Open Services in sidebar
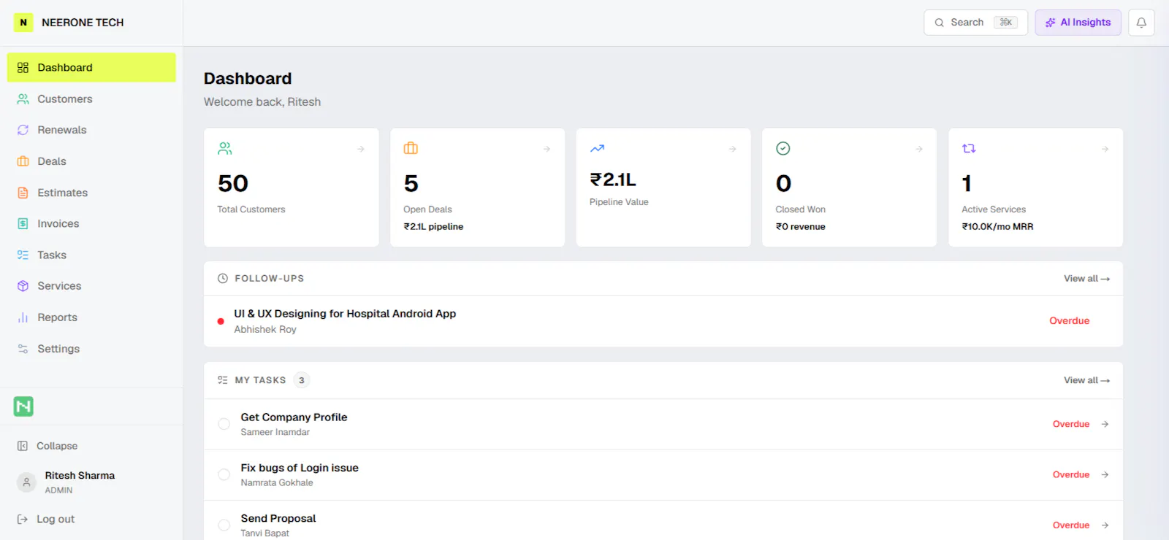Screen dimensions: 1169x540 pyautogui.click(x=91, y=286)
